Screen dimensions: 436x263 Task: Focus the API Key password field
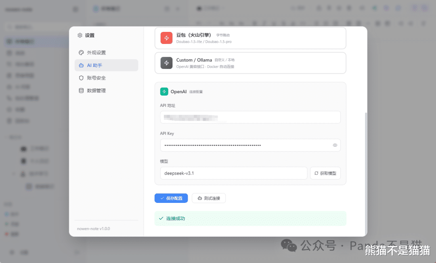(x=250, y=145)
